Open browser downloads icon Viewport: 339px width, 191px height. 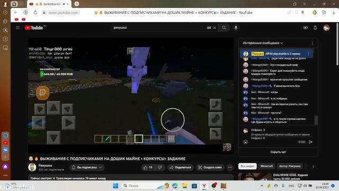tap(334, 13)
